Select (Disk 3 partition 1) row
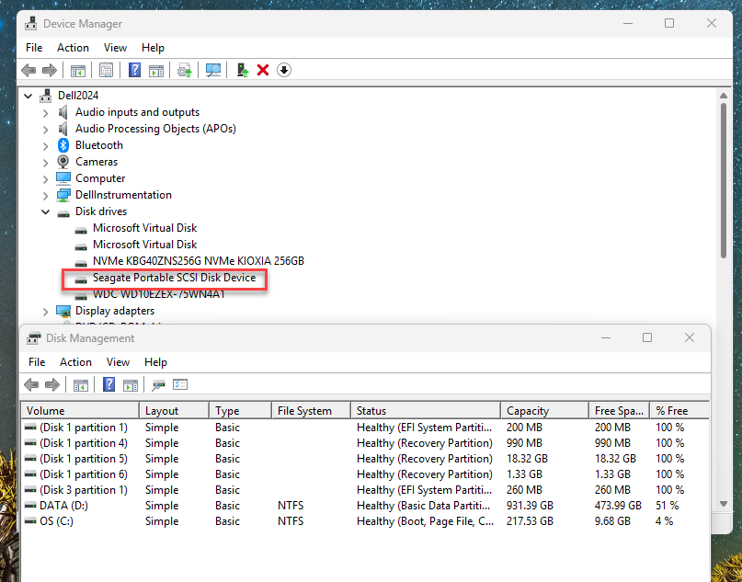 (x=365, y=490)
